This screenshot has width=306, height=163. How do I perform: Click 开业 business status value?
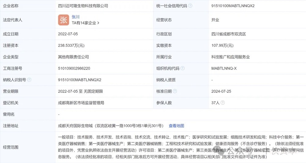(x=215, y=20)
